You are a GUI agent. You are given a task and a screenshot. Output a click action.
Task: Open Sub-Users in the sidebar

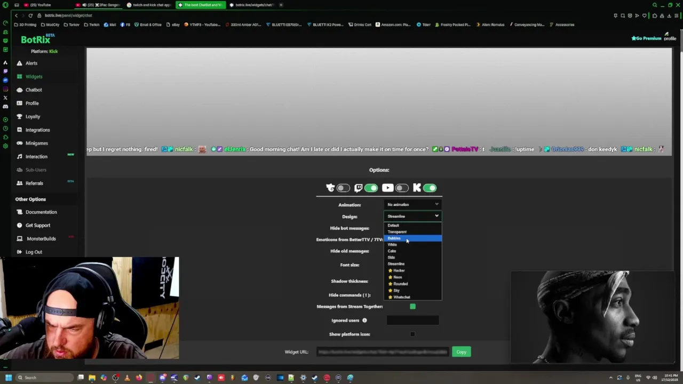click(x=36, y=170)
